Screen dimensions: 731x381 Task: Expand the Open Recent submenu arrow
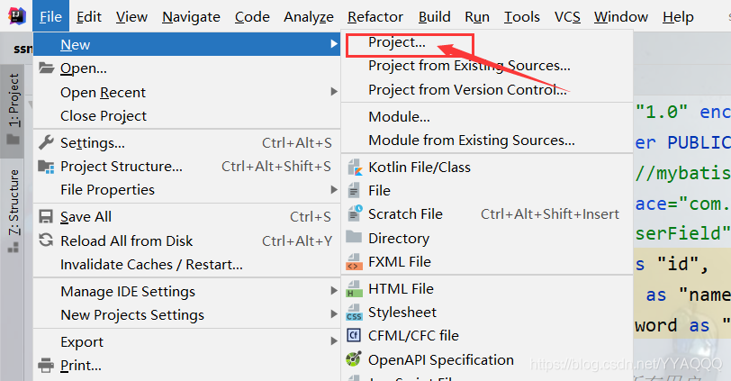(x=334, y=91)
